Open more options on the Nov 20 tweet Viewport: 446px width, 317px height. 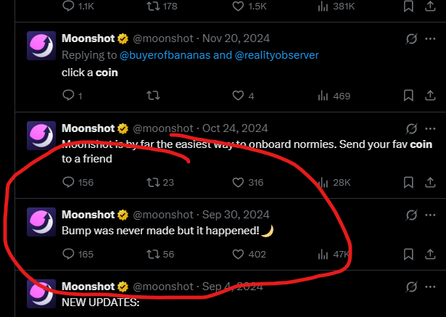[430, 38]
